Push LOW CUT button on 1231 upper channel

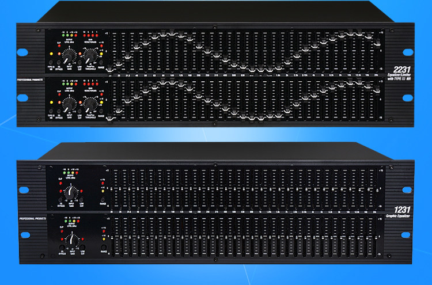81,200
